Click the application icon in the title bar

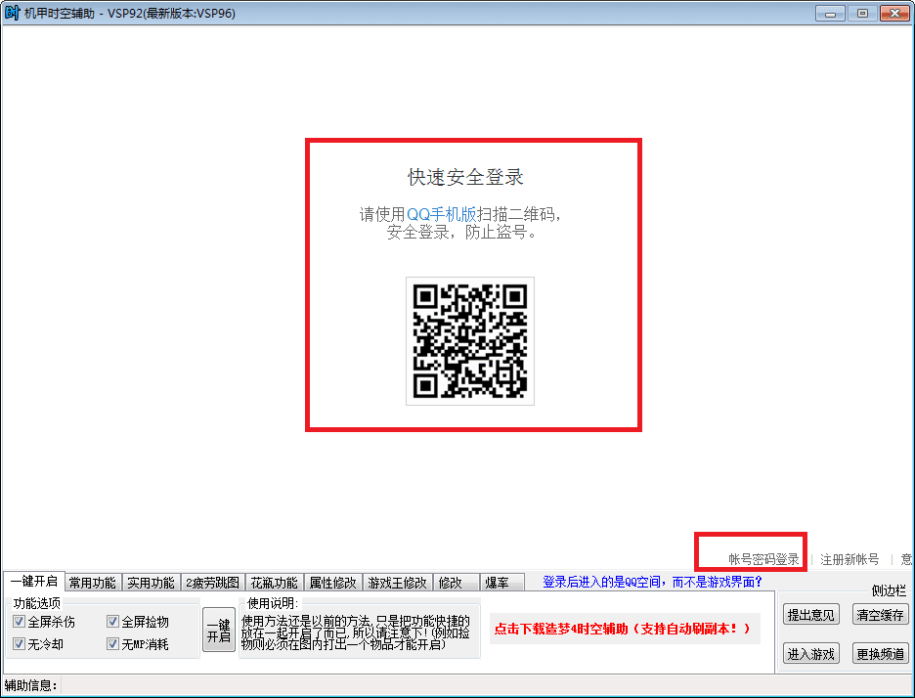pos(12,13)
